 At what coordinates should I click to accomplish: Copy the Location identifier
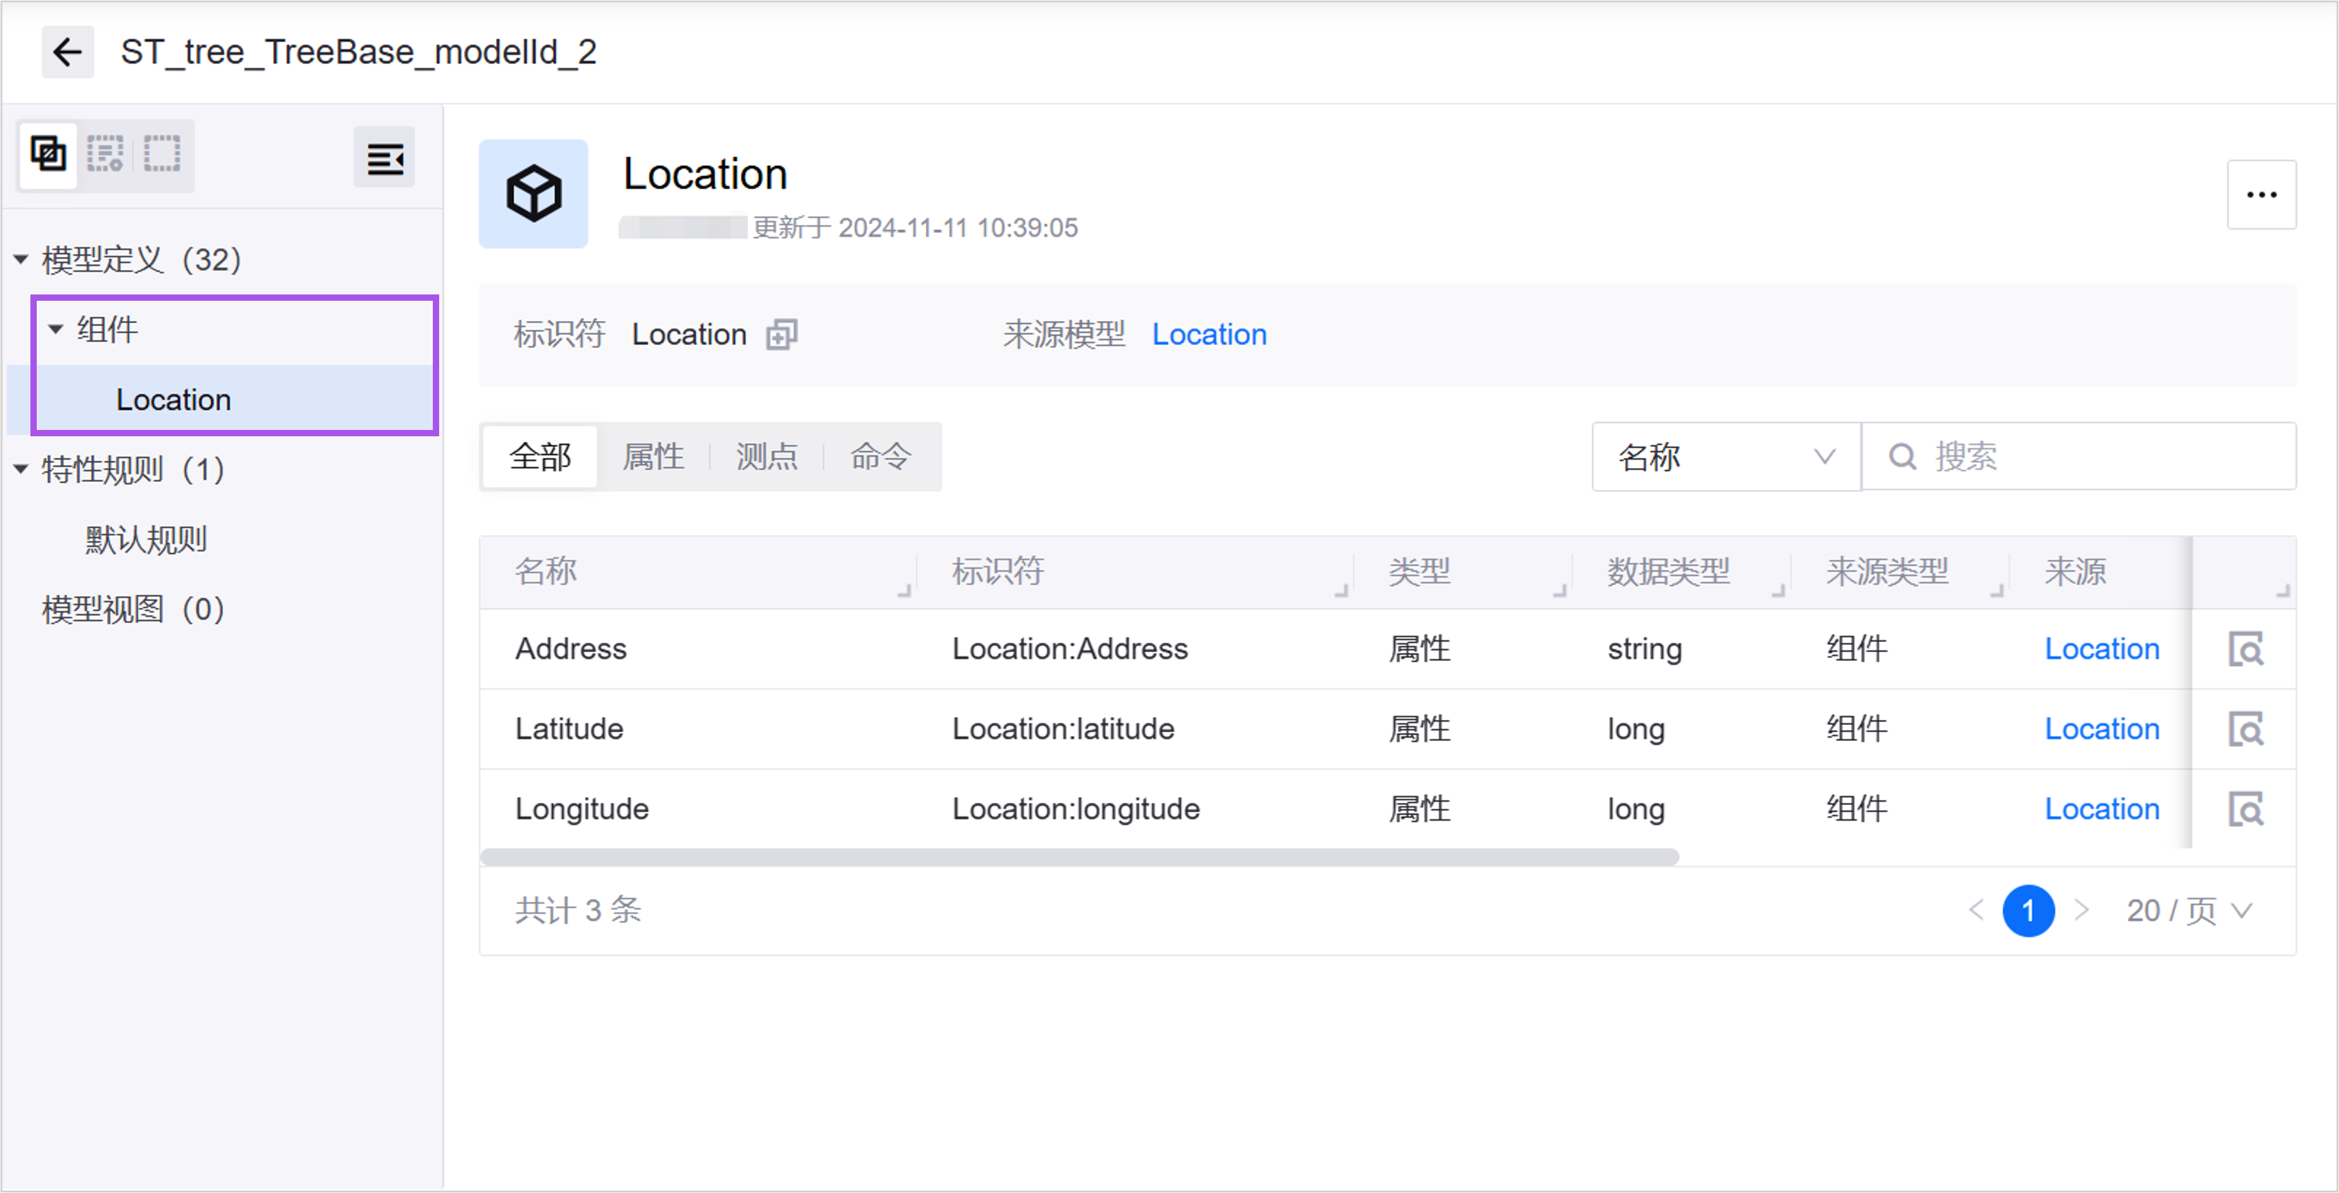point(782,335)
